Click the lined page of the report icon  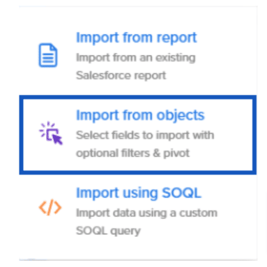coord(48,55)
